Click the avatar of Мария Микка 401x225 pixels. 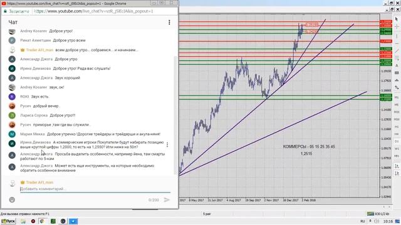pyautogui.click(x=12, y=134)
